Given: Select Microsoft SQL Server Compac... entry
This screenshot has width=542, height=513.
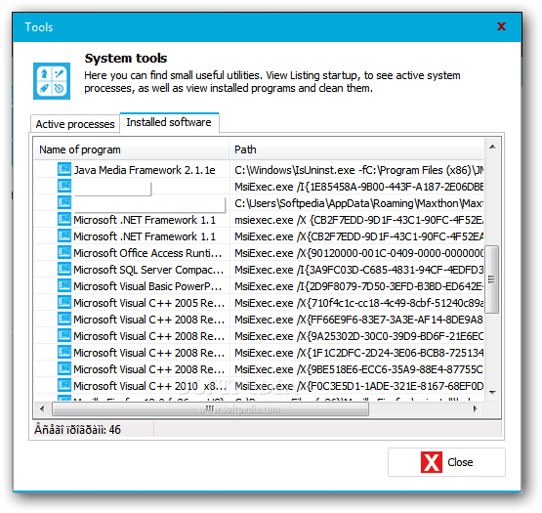Looking at the screenshot, I should coord(148,270).
